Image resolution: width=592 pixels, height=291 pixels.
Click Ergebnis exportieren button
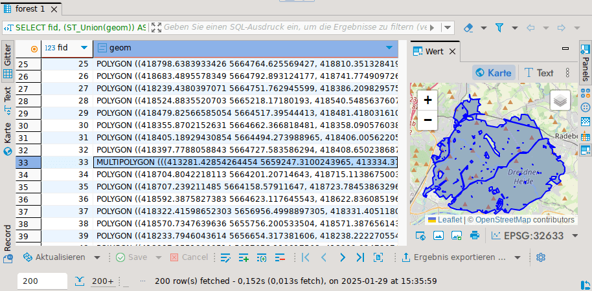(453, 257)
